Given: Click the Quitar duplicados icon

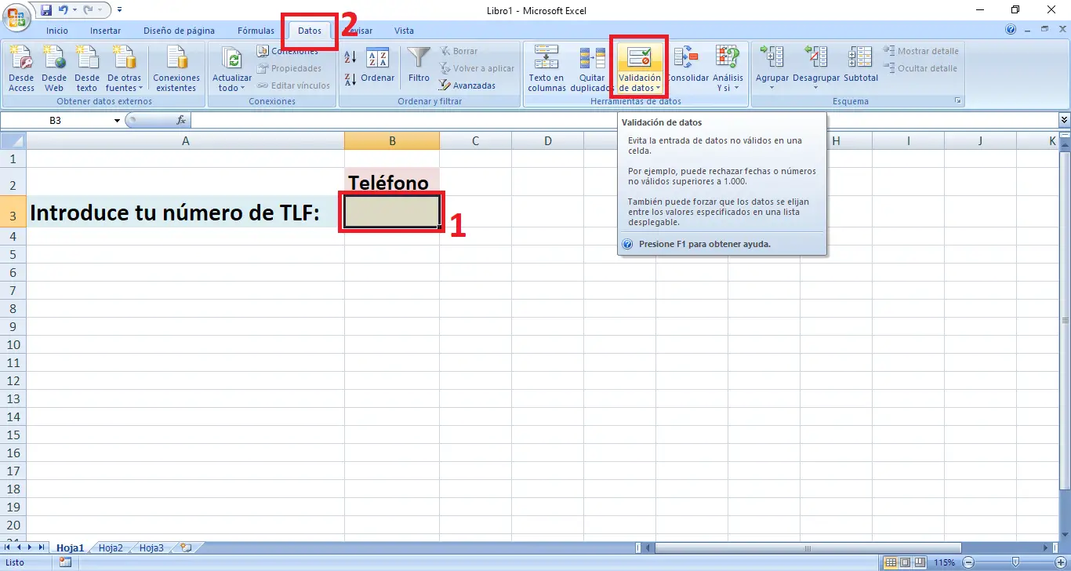Looking at the screenshot, I should pyautogui.click(x=590, y=69).
